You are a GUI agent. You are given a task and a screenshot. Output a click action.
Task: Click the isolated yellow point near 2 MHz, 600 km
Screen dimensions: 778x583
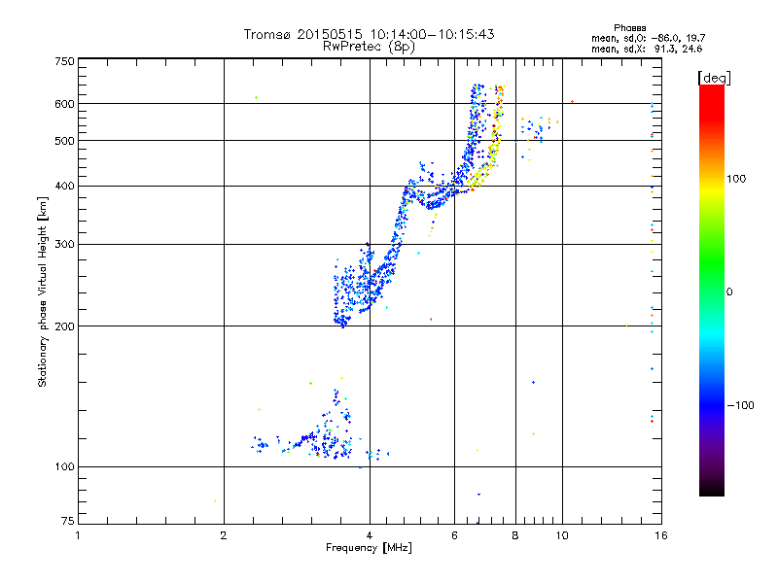coord(256,97)
